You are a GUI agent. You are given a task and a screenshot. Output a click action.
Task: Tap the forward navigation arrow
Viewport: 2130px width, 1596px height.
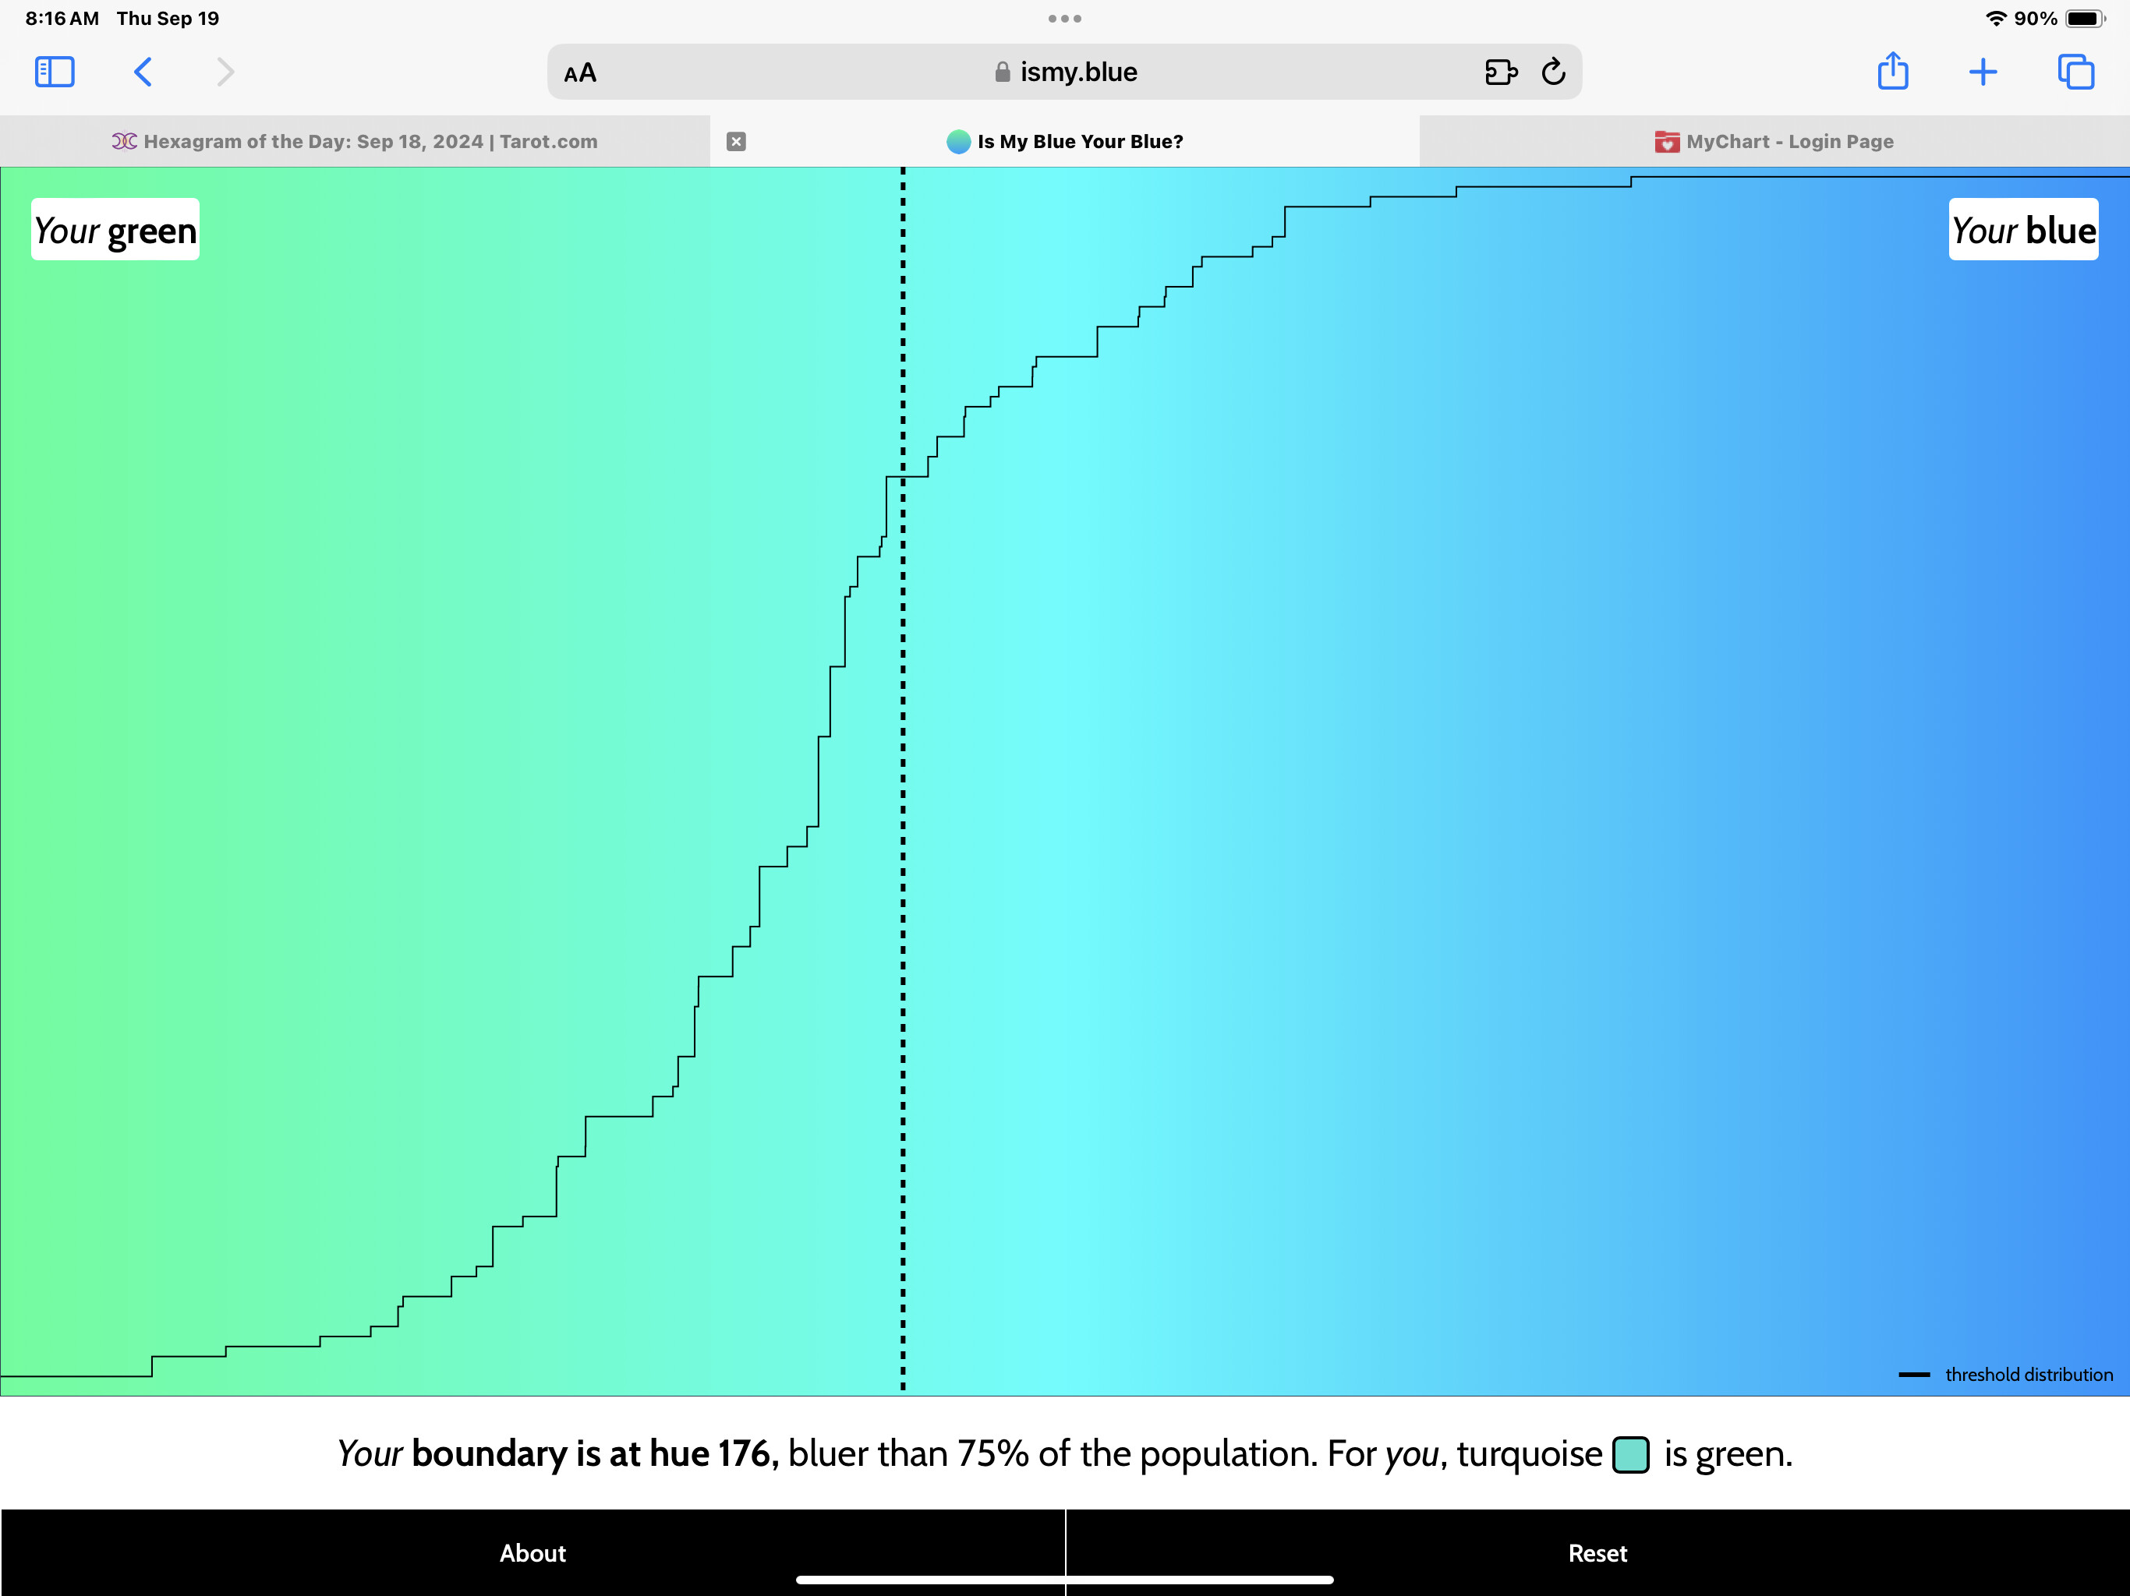point(225,72)
